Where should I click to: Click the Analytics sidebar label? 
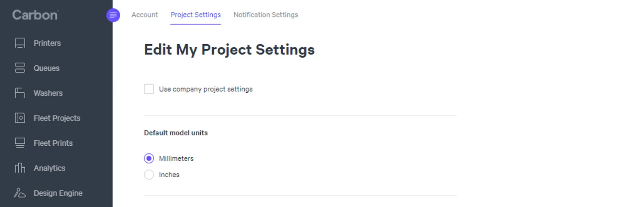point(49,168)
